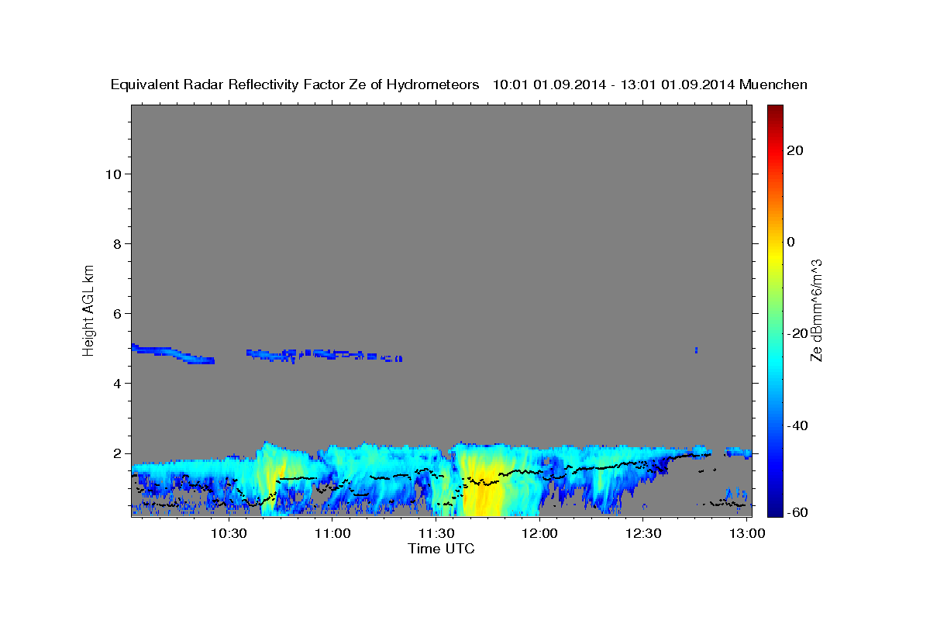Click the '12:00' time tick label
Viewport: 930px width, 620px height.
(540, 533)
